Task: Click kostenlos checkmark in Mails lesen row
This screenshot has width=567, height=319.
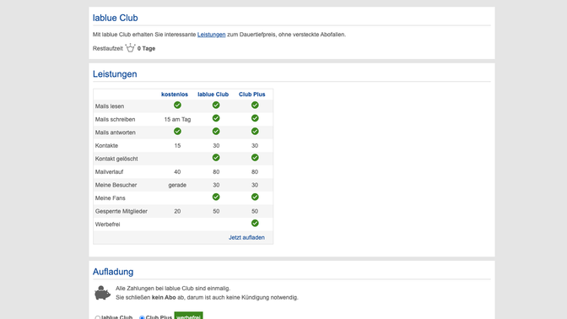Action: pos(177,105)
